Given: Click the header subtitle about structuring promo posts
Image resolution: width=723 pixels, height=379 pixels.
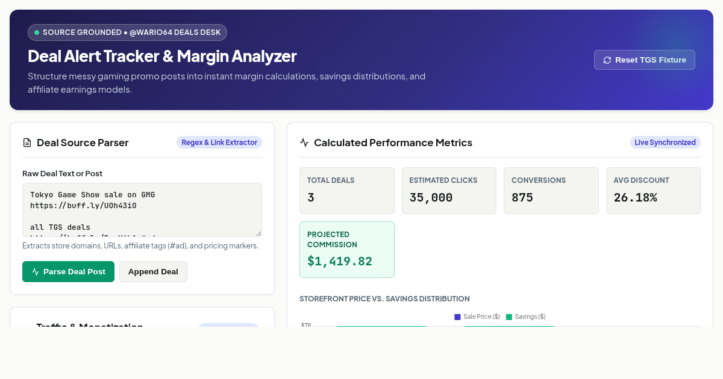Looking at the screenshot, I should pyautogui.click(x=227, y=83).
